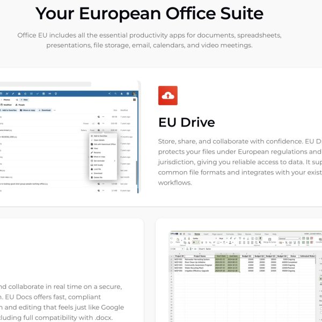This screenshot has width=322, height=322.
Task: Click the EU Drive heading
Action: (186, 122)
